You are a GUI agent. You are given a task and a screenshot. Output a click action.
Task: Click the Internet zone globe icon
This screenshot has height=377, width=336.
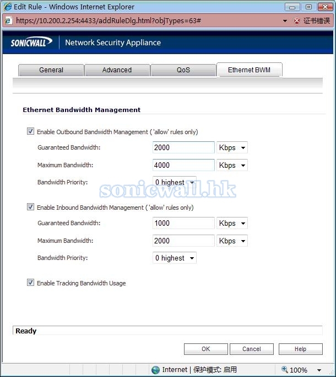click(x=156, y=370)
